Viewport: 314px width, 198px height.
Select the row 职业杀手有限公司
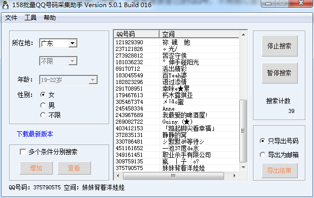(x=177, y=155)
